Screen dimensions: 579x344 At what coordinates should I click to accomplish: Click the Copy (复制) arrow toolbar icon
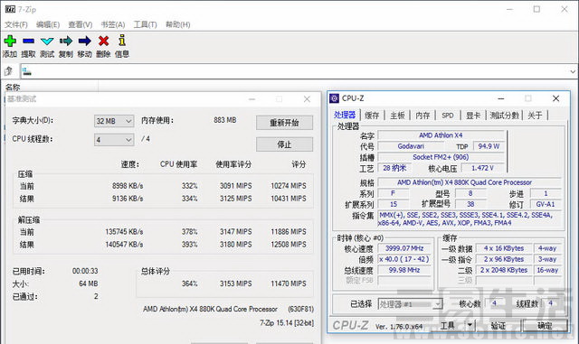point(66,41)
